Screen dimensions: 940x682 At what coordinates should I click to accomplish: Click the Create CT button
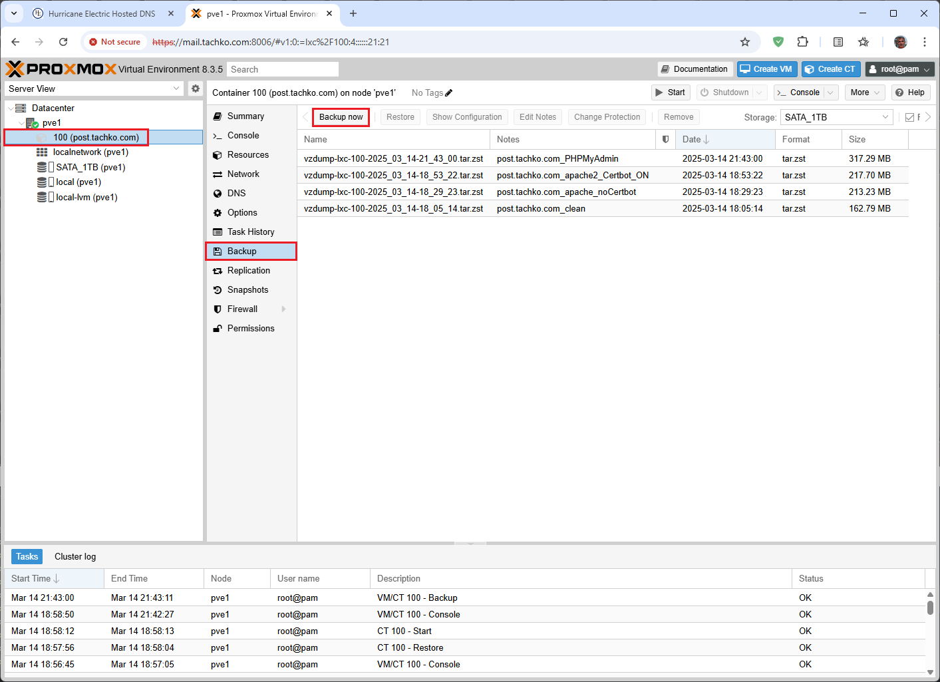tap(831, 69)
